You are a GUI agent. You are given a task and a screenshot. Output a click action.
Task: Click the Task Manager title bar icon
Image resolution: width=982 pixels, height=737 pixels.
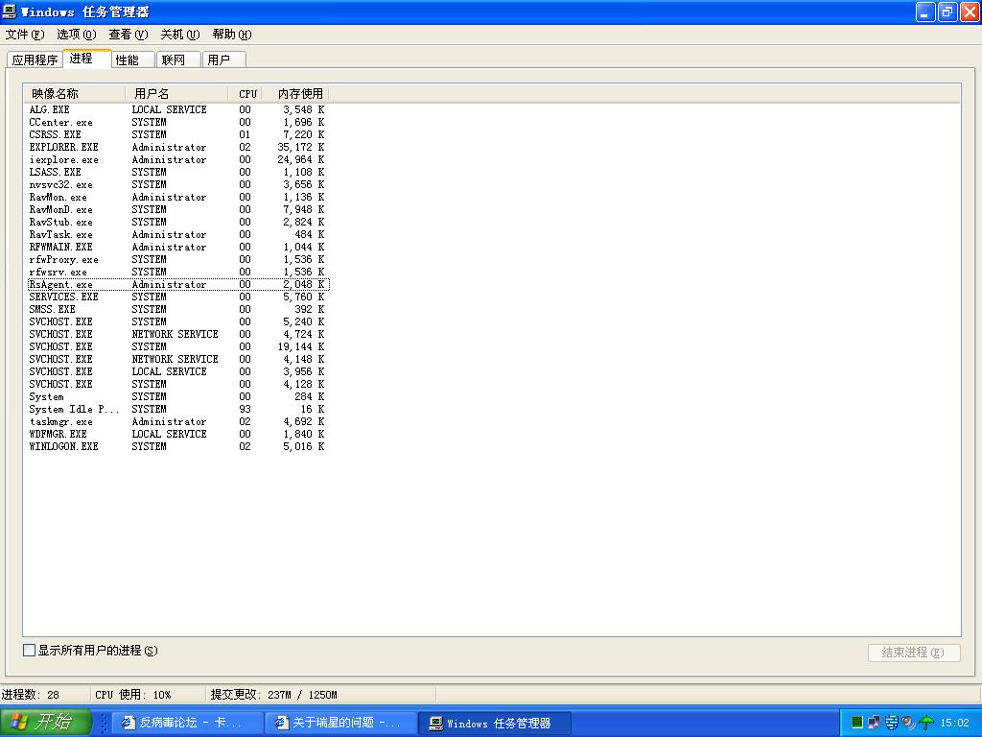pyautogui.click(x=10, y=12)
